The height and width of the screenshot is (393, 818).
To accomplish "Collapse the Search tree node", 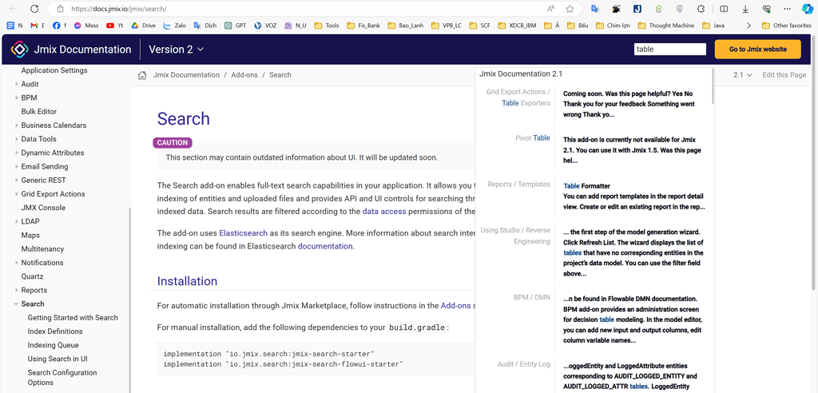I will (x=16, y=304).
